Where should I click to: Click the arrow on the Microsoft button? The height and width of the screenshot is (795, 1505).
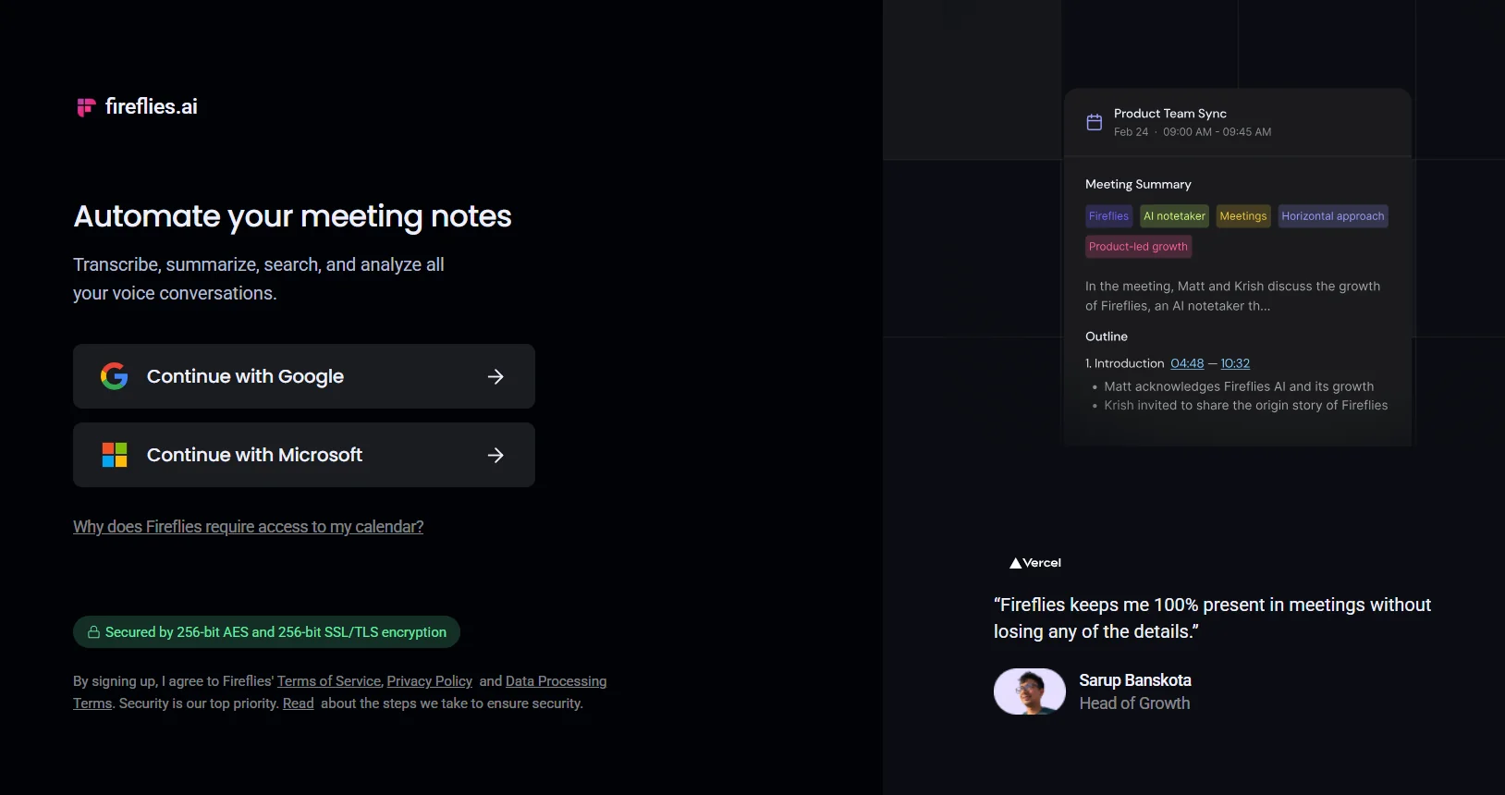(x=496, y=455)
